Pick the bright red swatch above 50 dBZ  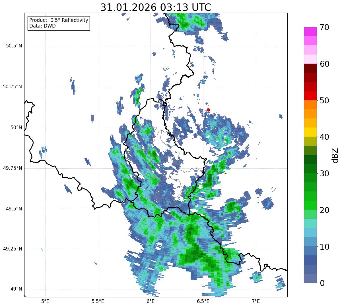click(310, 96)
